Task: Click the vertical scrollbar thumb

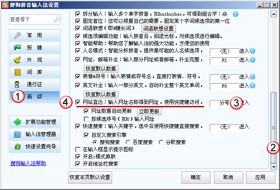Action: [x=274, y=128]
